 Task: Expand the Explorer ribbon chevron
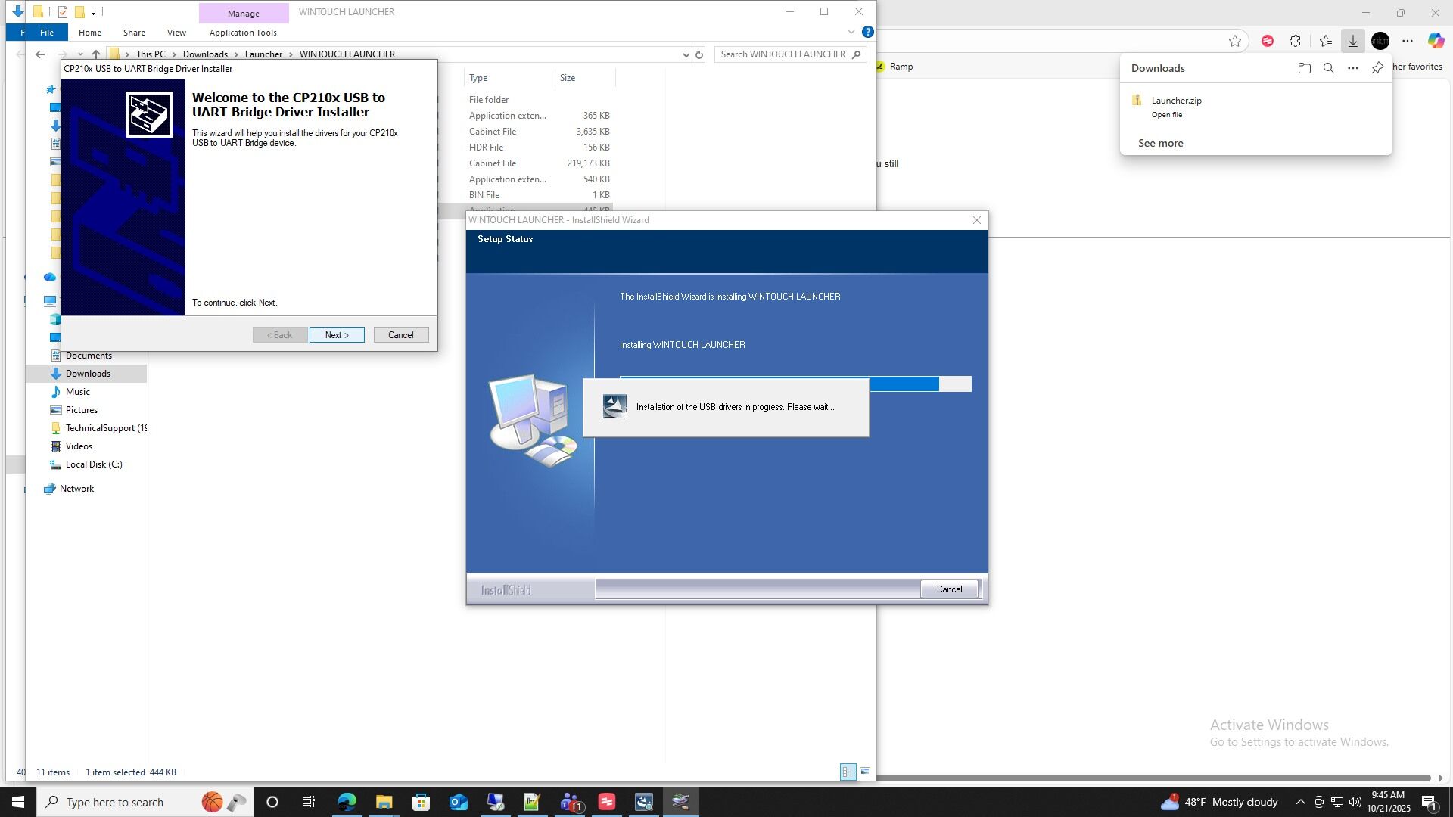851,32
